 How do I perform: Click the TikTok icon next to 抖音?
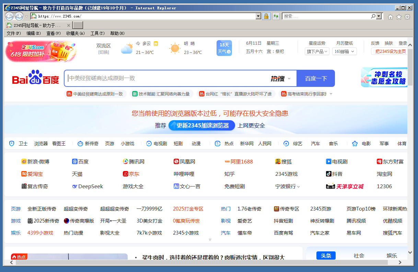point(329,174)
